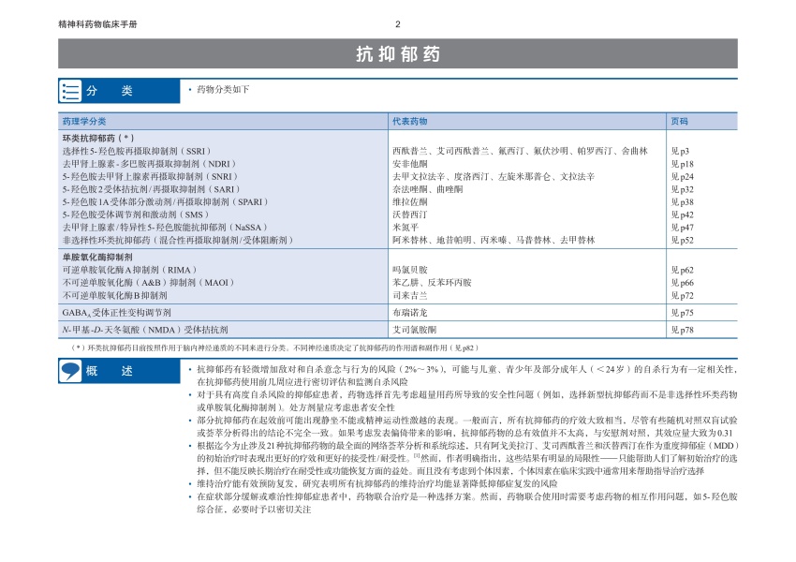Click the 单胺氧化酶抑制剂 heading
The image size is (796, 562).
[x=97, y=257]
